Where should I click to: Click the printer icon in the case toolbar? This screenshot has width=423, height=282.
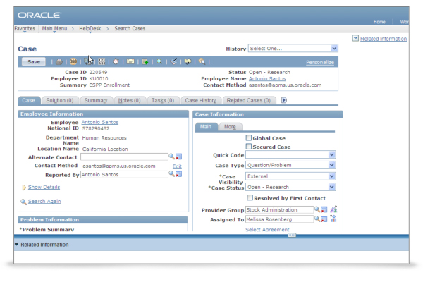(59, 62)
